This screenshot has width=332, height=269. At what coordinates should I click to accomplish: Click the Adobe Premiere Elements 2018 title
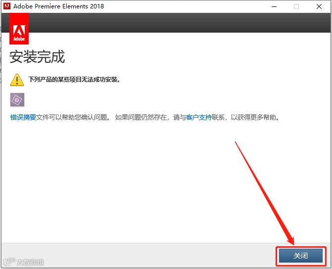(59, 6)
